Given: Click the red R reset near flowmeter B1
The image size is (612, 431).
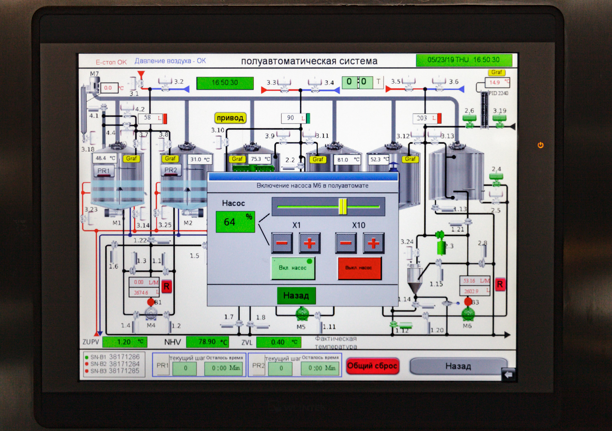Looking at the screenshot, I should coord(166,287).
